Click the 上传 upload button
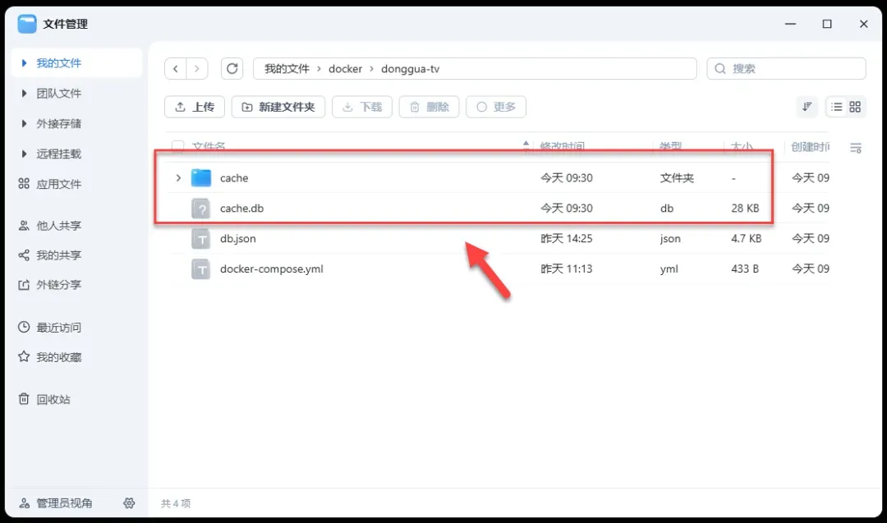This screenshot has height=523, width=887. (x=195, y=107)
